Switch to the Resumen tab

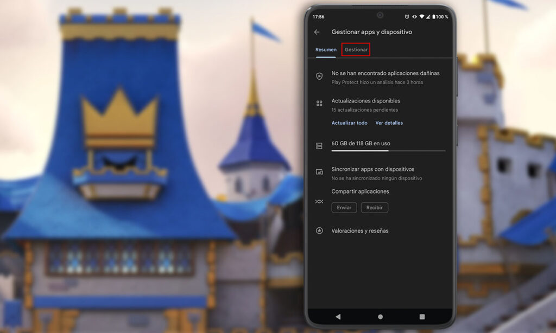pyautogui.click(x=326, y=50)
